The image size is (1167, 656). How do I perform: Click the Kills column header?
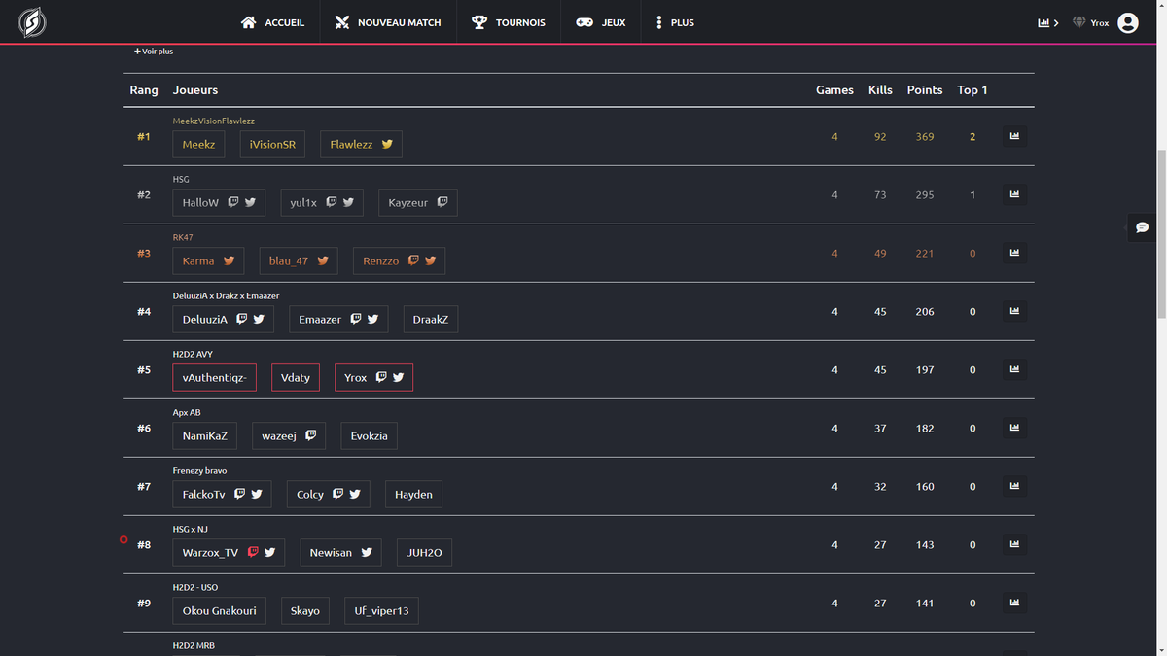880,89
